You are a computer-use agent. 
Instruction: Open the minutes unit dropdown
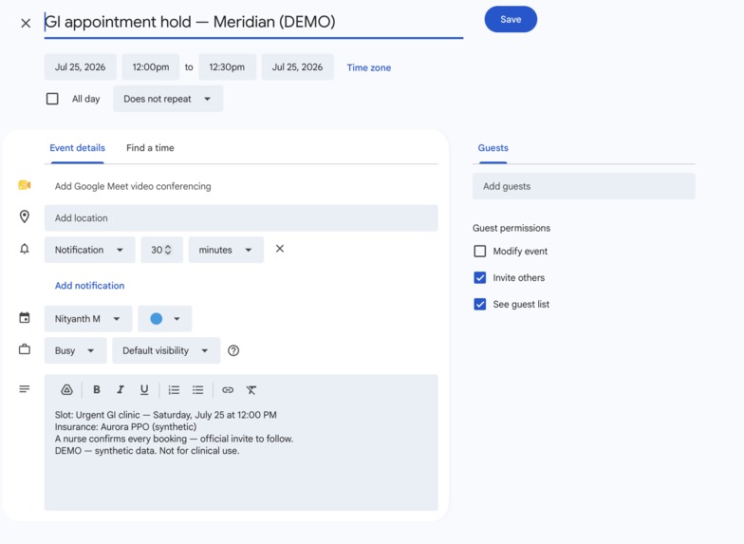pos(226,250)
